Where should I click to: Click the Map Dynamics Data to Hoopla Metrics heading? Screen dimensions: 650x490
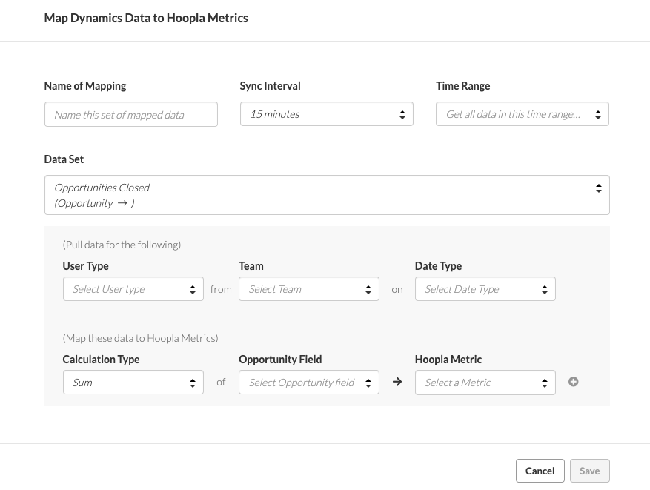[x=146, y=18]
